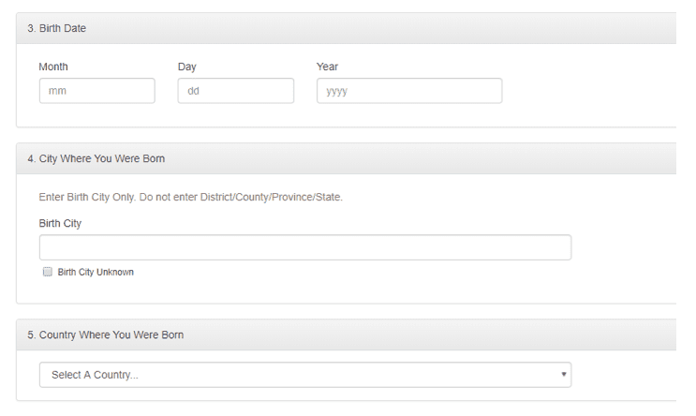Click the Month label
Screen dimensions: 696x416
coord(53,67)
